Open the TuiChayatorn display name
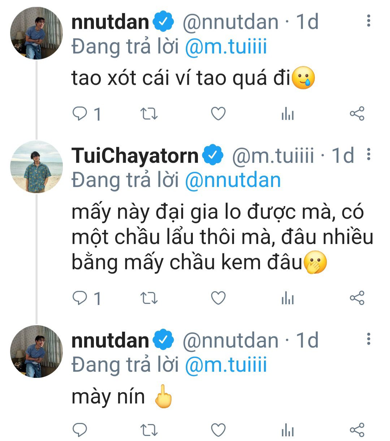This screenshot has height=441, width=390. [x=135, y=156]
